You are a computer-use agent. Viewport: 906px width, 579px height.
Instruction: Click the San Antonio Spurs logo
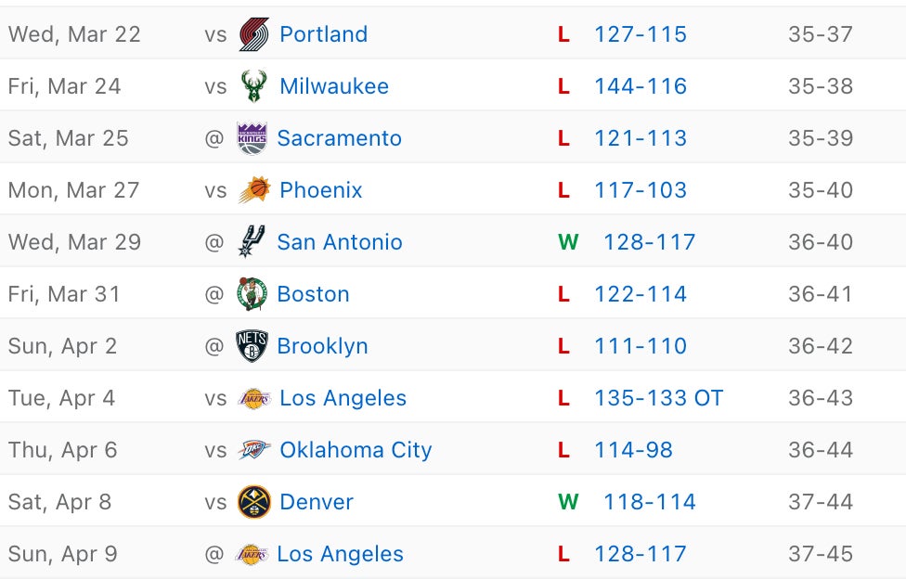pyautogui.click(x=252, y=242)
